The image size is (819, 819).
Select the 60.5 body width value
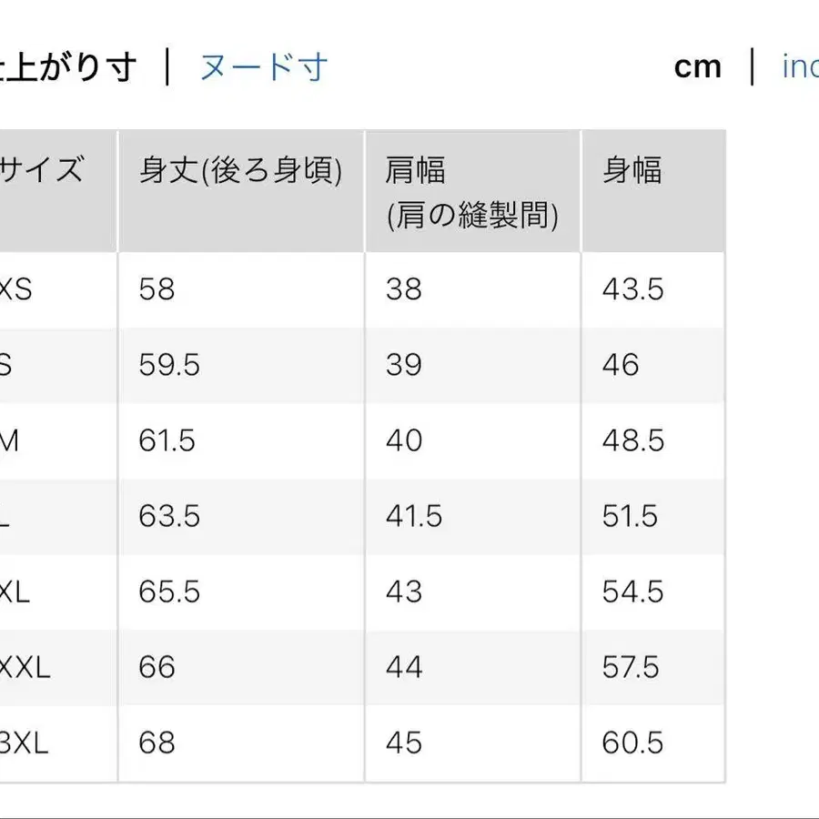634,743
